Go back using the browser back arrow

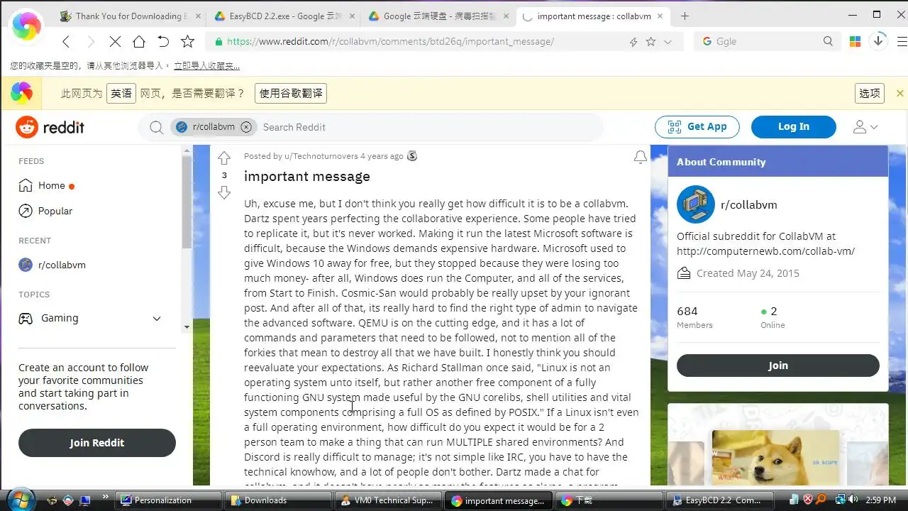coord(66,42)
